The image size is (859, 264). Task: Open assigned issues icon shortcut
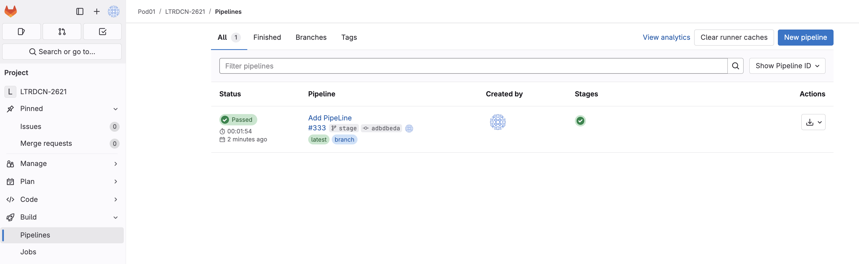(21, 31)
